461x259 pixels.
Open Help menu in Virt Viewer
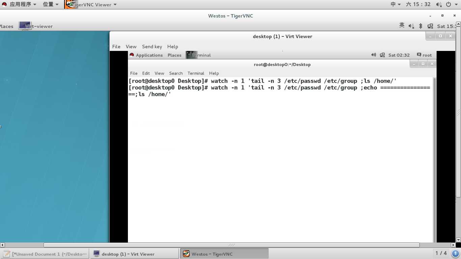point(172,47)
